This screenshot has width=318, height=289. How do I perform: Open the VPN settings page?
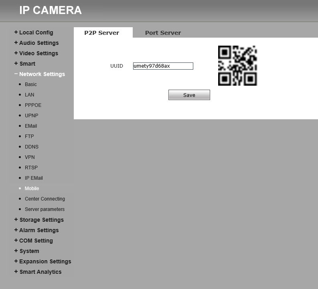tap(30, 157)
